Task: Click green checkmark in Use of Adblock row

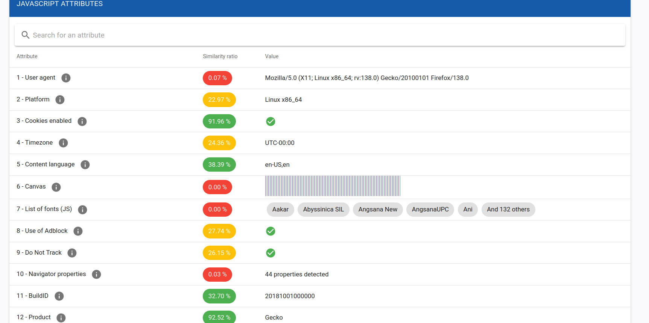Action: [x=271, y=231]
